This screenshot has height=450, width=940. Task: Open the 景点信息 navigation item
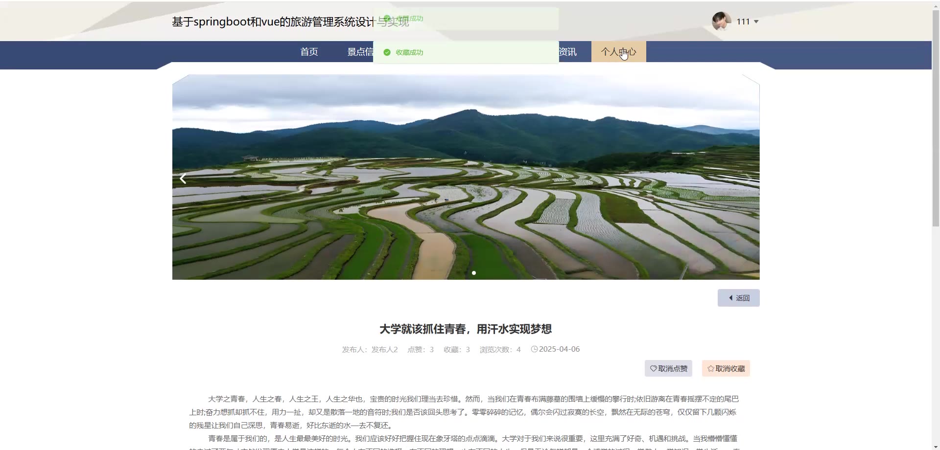tap(360, 52)
